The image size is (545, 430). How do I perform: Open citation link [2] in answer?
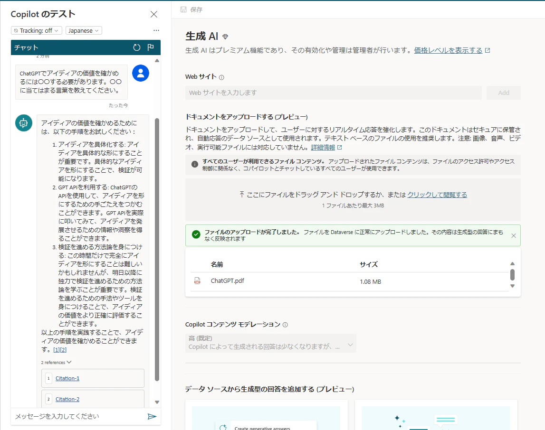click(63, 350)
